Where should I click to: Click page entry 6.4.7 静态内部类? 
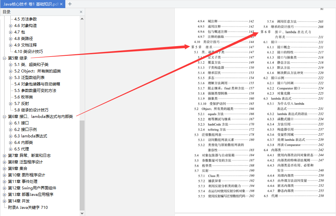coord(295,191)
